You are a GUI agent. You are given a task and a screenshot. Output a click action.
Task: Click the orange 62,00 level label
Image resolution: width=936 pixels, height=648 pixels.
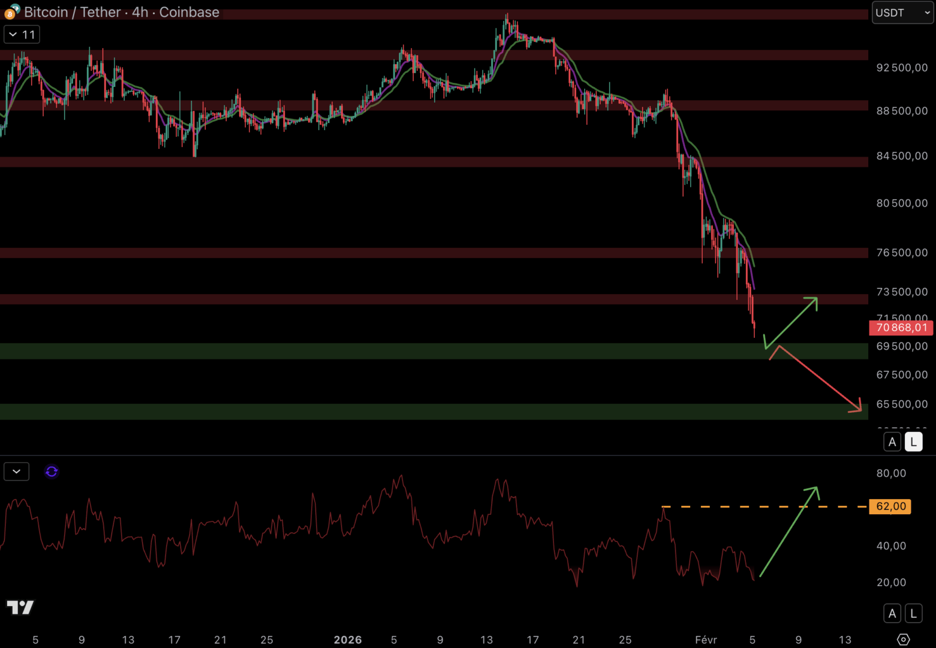890,506
